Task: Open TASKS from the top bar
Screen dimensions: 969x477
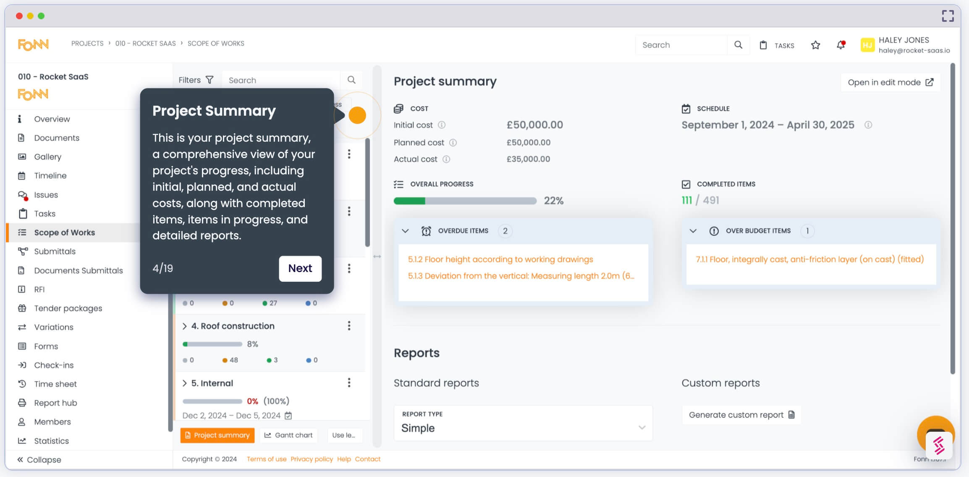Action: (777, 45)
